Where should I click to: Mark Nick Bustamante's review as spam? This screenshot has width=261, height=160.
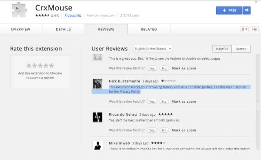point(184,102)
